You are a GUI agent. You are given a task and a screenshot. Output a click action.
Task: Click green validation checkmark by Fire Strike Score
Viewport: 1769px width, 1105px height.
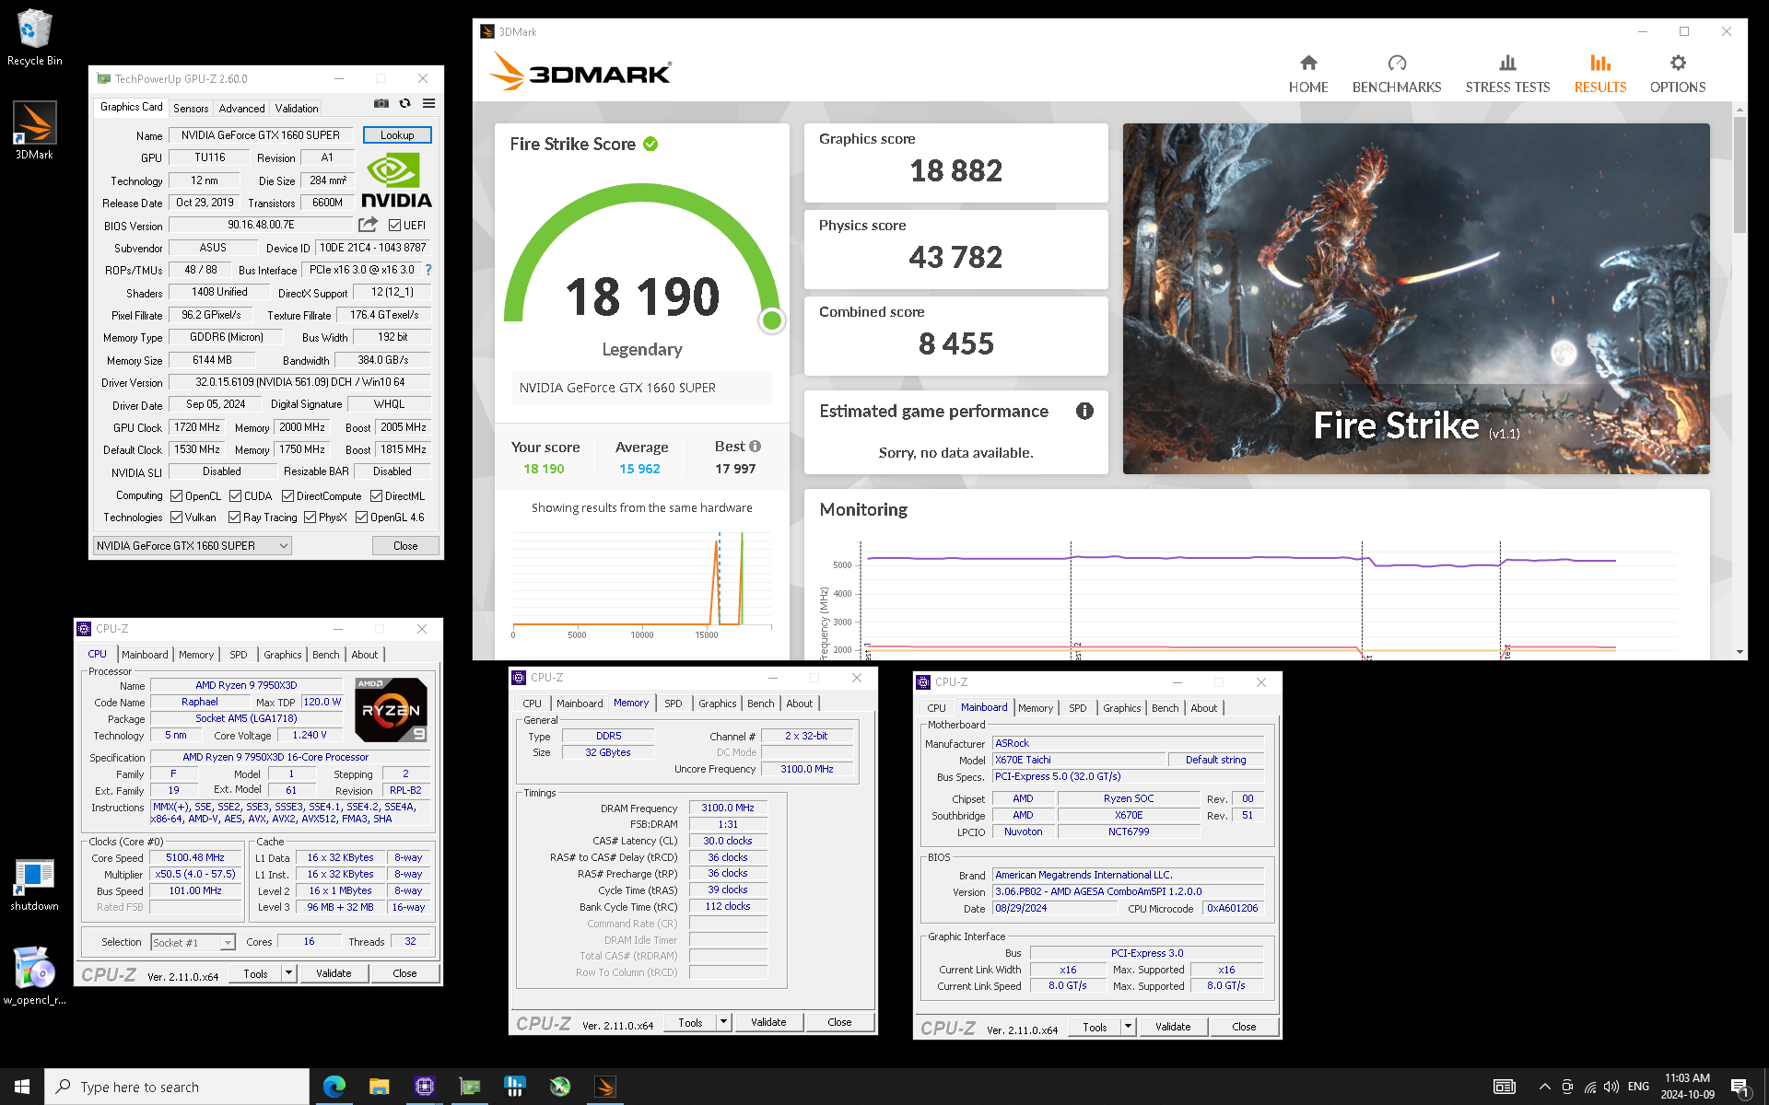(650, 145)
